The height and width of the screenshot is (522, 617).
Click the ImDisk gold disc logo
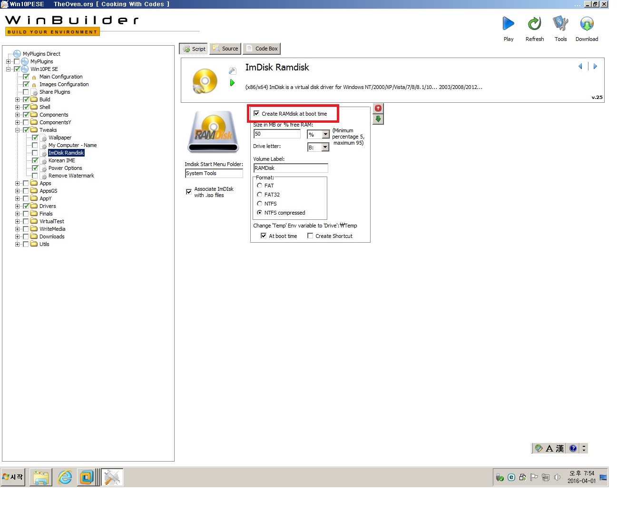tap(205, 81)
